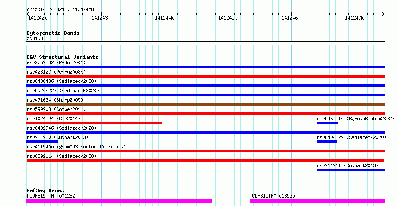Click the nsv1024594 (Coe2014) label

(54, 119)
